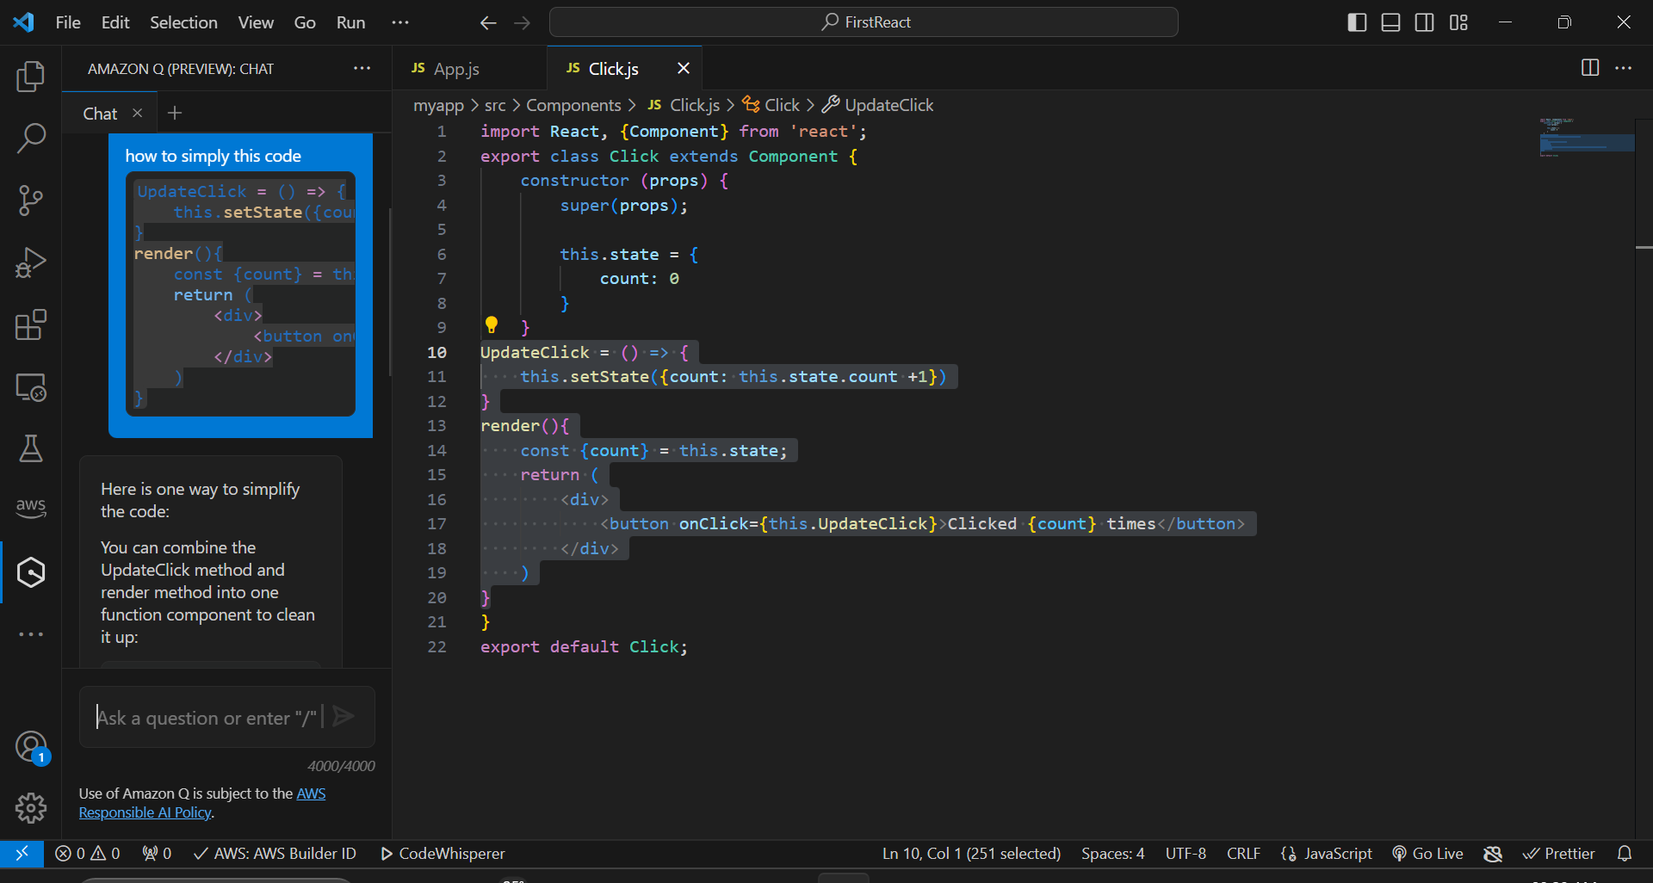Open the Selection menu
Screen dimensions: 1653x883
pyautogui.click(x=183, y=22)
